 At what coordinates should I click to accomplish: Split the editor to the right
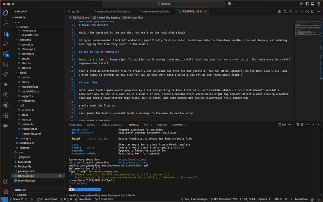[x=313, y=12]
